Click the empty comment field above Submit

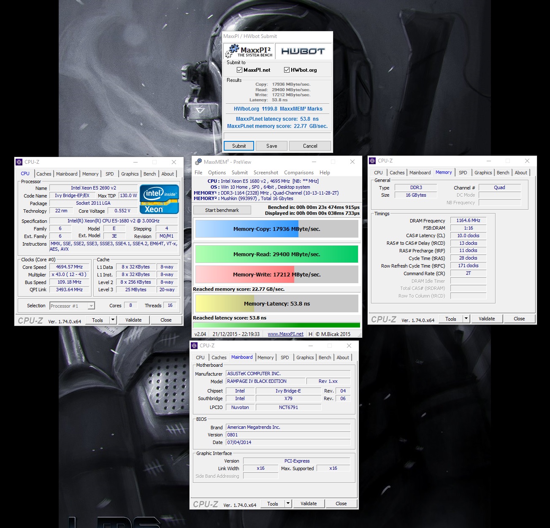277,136
